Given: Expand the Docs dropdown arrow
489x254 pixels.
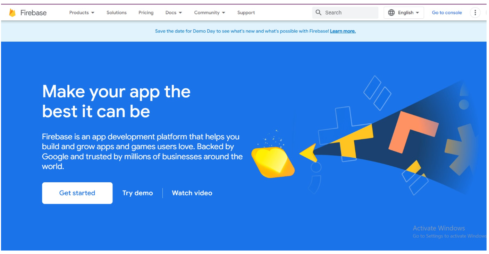Looking at the screenshot, I should (x=180, y=13).
